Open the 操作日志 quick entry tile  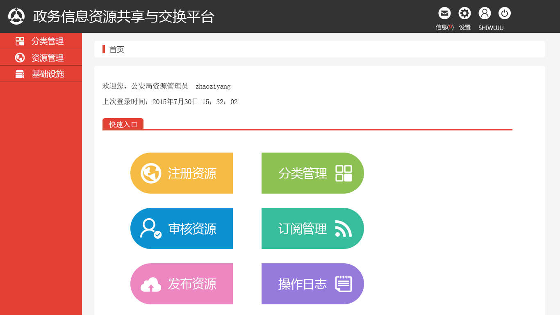pos(312,283)
